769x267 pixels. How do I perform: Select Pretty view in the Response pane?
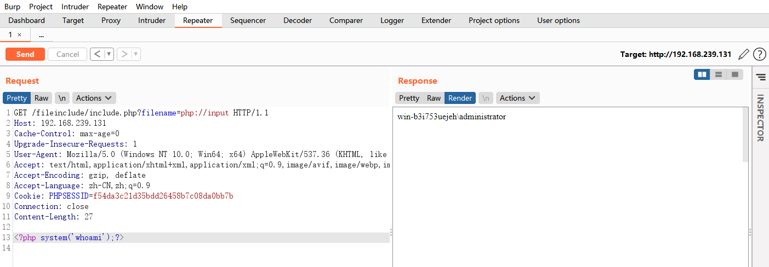(x=409, y=98)
